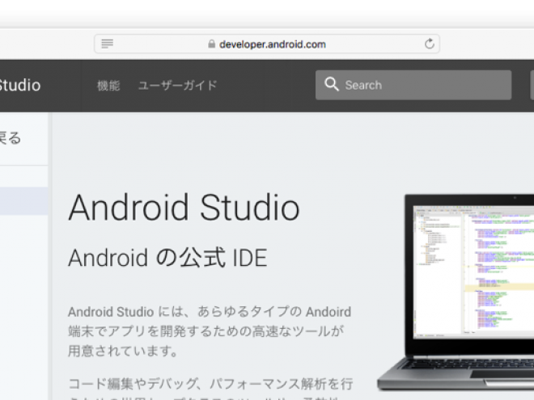Image resolution: width=534 pixels, height=400 pixels.
Task: Click the magnifier icon in the search box
Action: (x=332, y=84)
